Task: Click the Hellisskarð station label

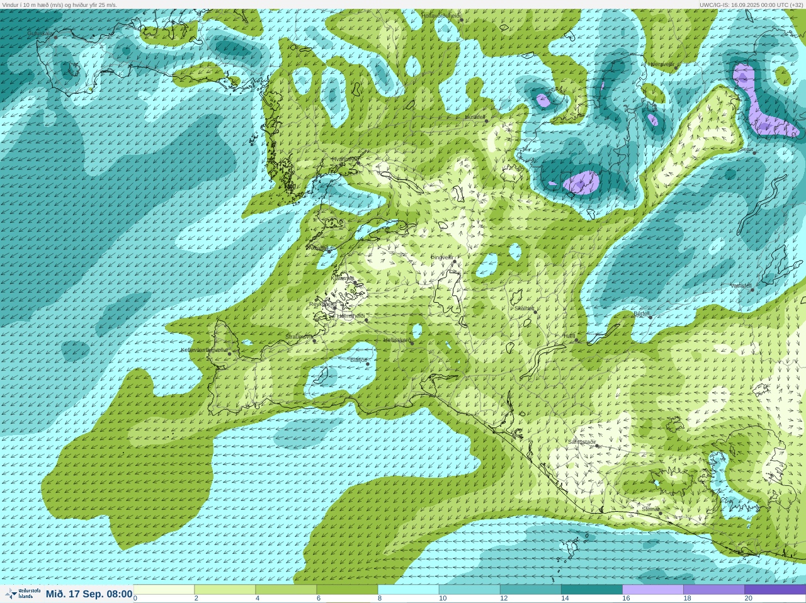Action: click(x=397, y=340)
